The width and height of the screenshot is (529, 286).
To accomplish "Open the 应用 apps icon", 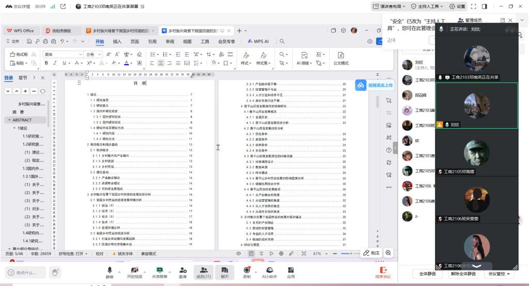I will [291, 270].
